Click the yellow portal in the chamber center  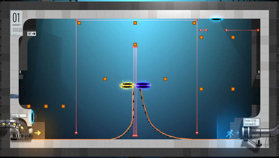(127, 86)
